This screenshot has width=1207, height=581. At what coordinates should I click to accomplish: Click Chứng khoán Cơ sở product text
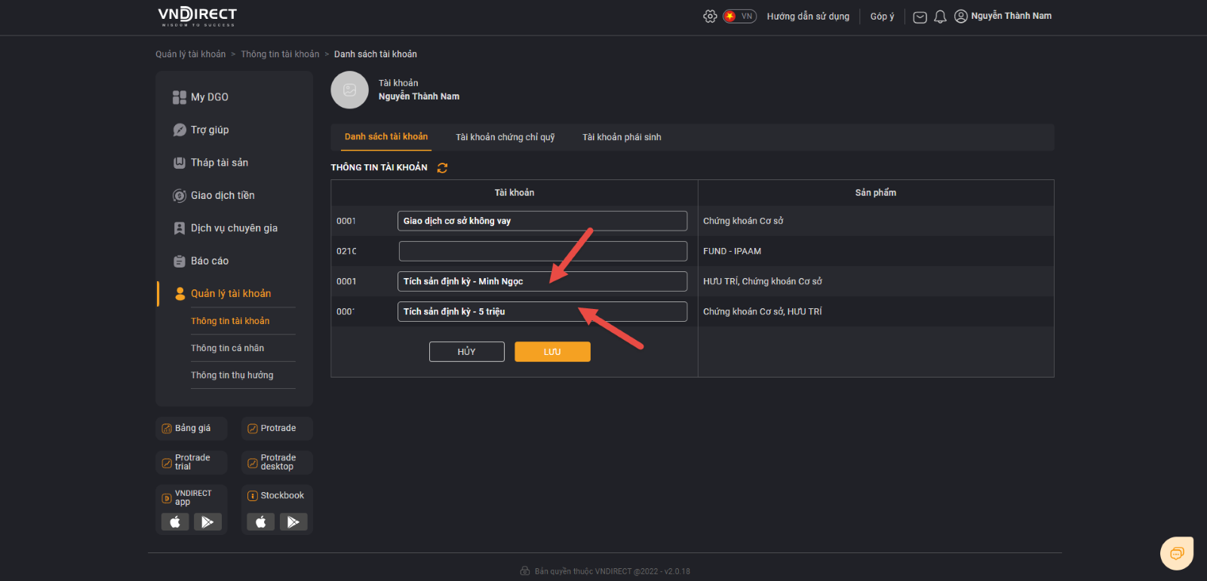[743, 221]
